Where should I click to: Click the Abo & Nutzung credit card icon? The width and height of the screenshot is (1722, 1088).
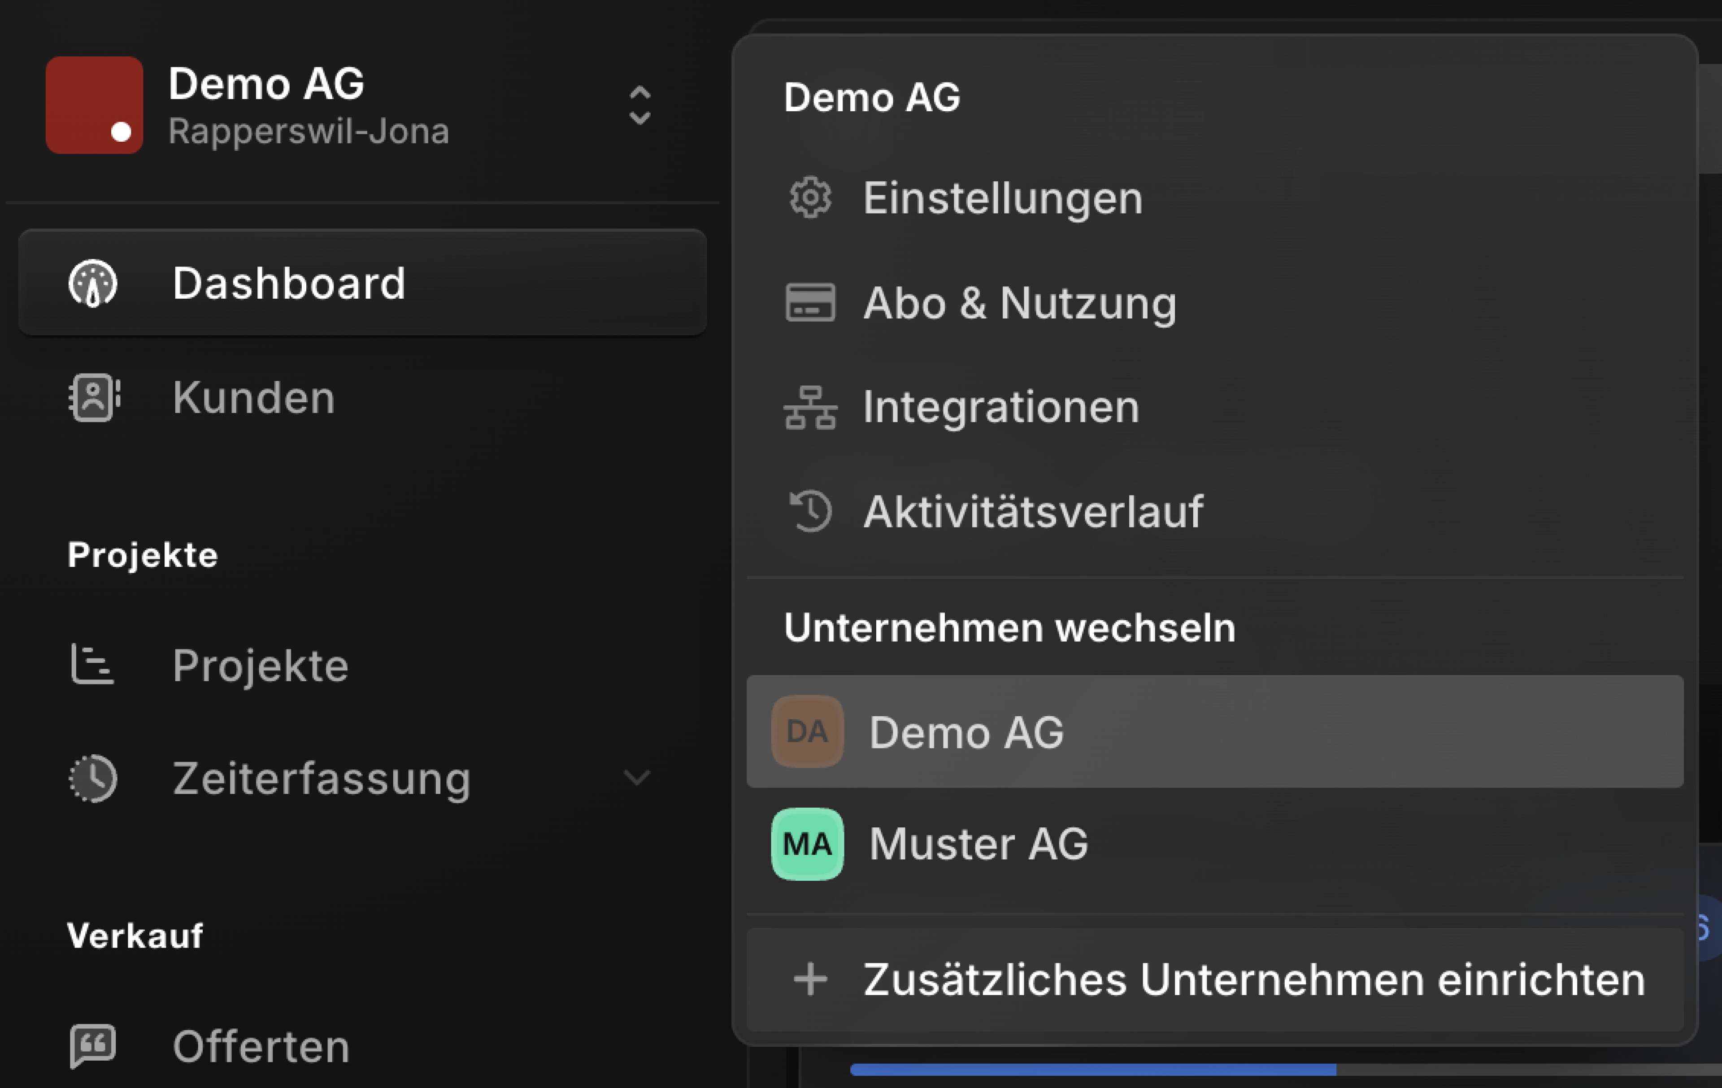810,302
